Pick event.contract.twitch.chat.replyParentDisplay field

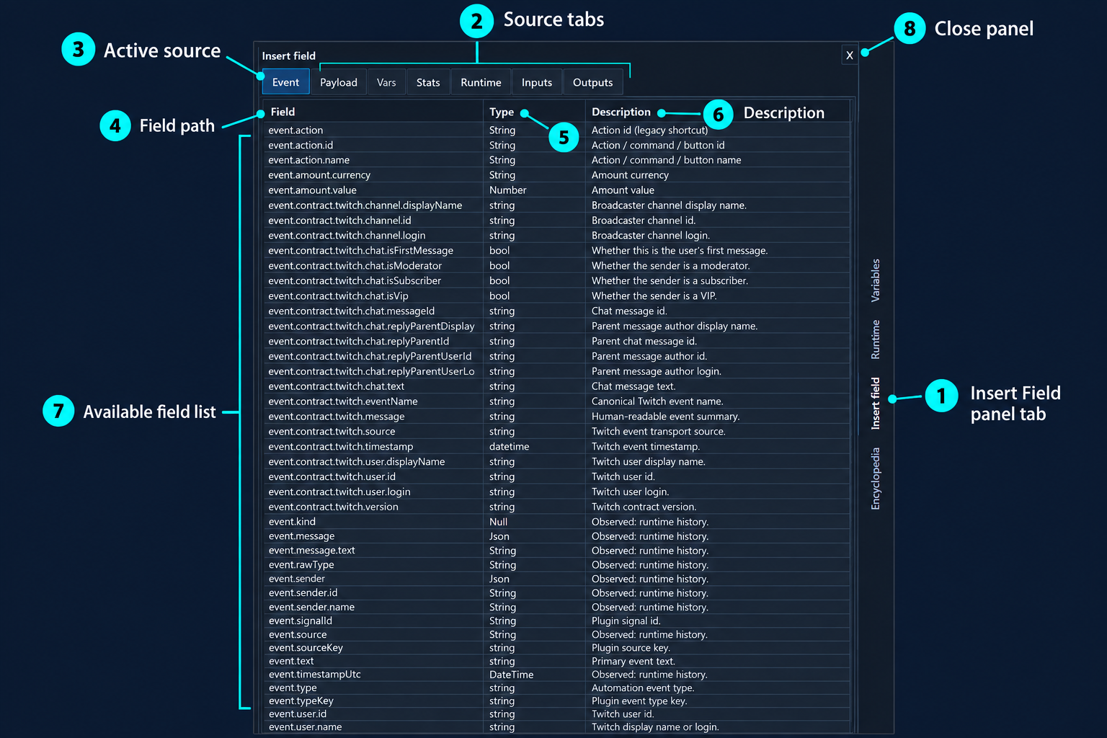(x=556, y=326)
